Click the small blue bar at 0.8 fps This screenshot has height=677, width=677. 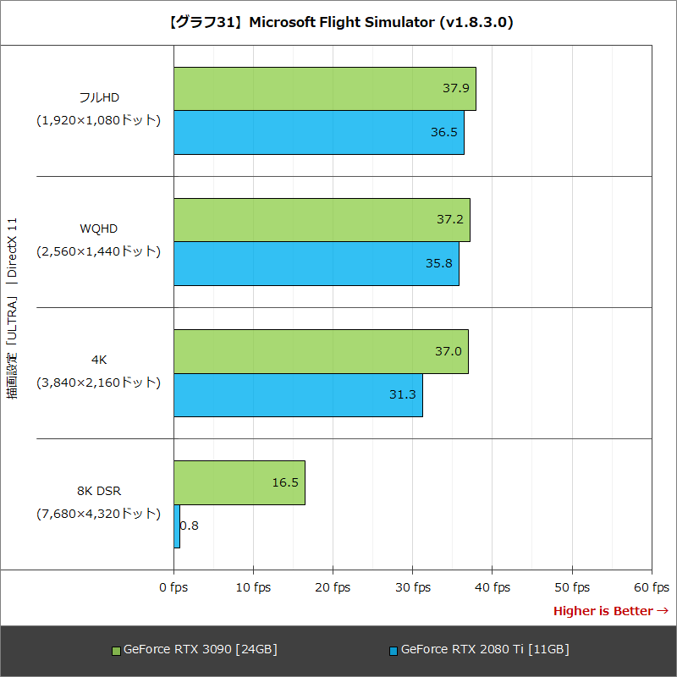(177, 526)
